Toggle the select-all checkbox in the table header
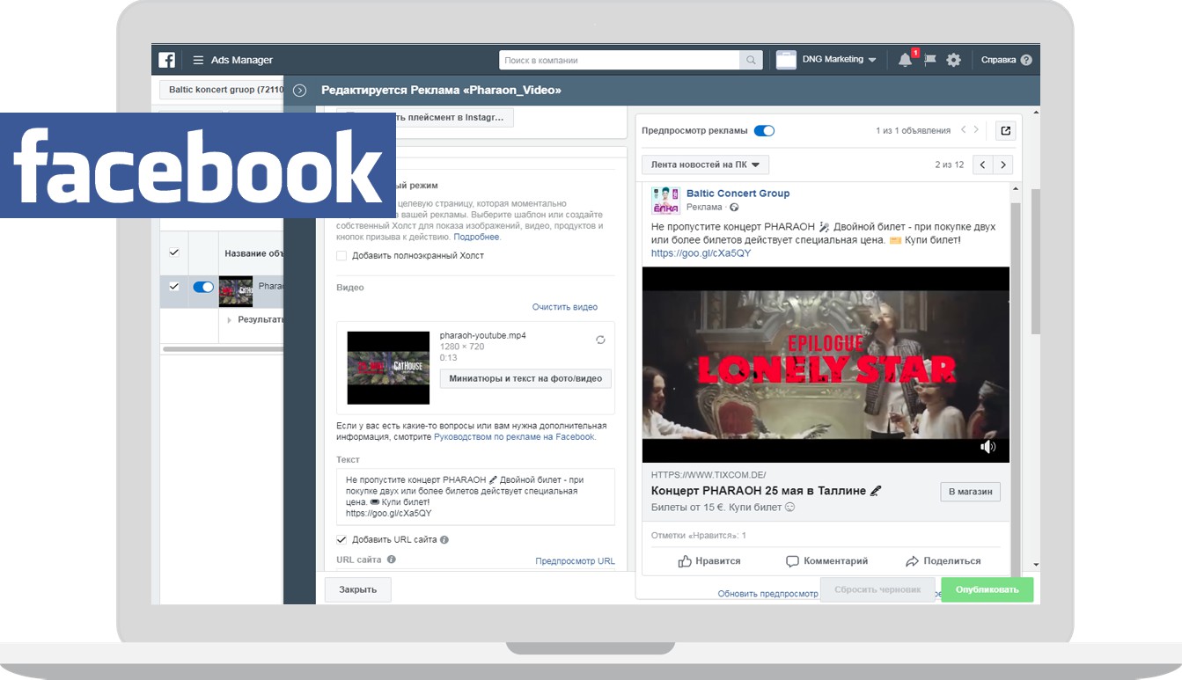The image size is (1182, 680). [173, 252]
